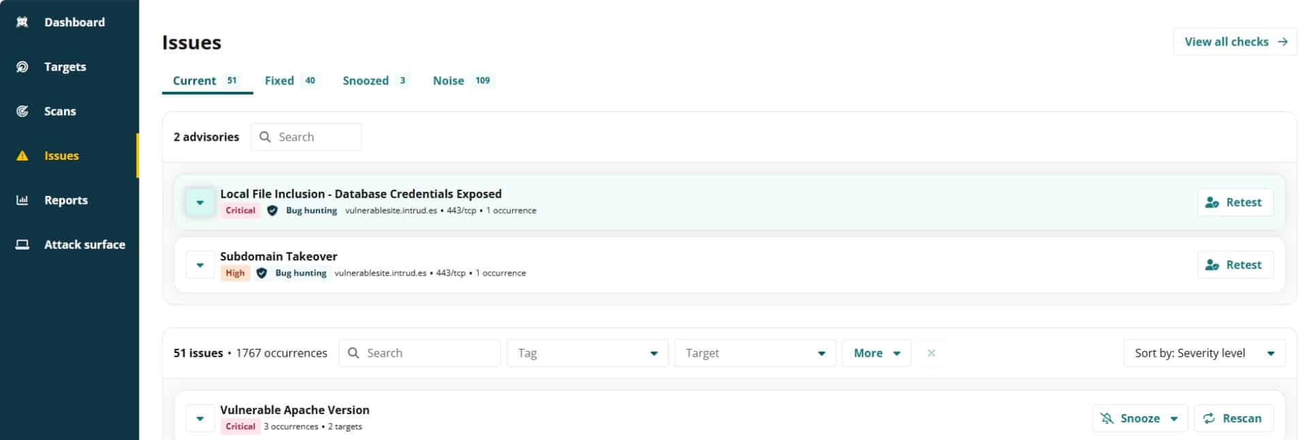Retest the Local File Inclusion advisory
The height and width of the screenshot is (440, 1302).
(x=1235, y=203)
